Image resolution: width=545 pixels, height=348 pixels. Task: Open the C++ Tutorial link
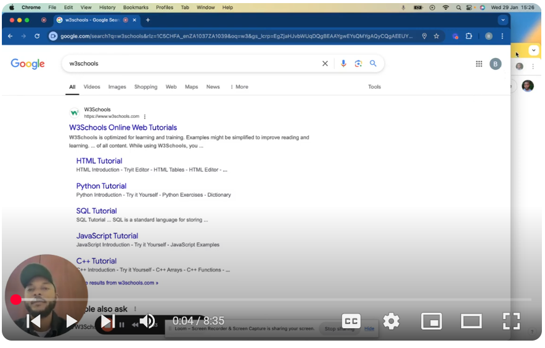[x=96, y=262]
